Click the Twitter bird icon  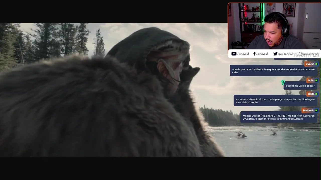(275, 54)
